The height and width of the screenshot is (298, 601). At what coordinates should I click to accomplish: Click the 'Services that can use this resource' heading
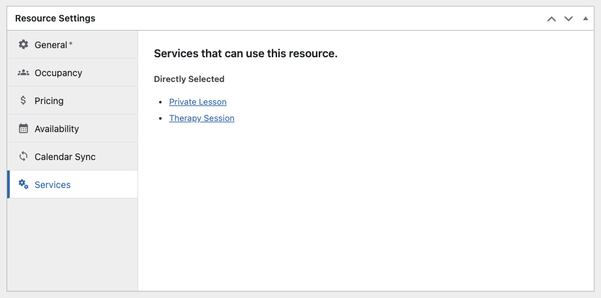245,53
